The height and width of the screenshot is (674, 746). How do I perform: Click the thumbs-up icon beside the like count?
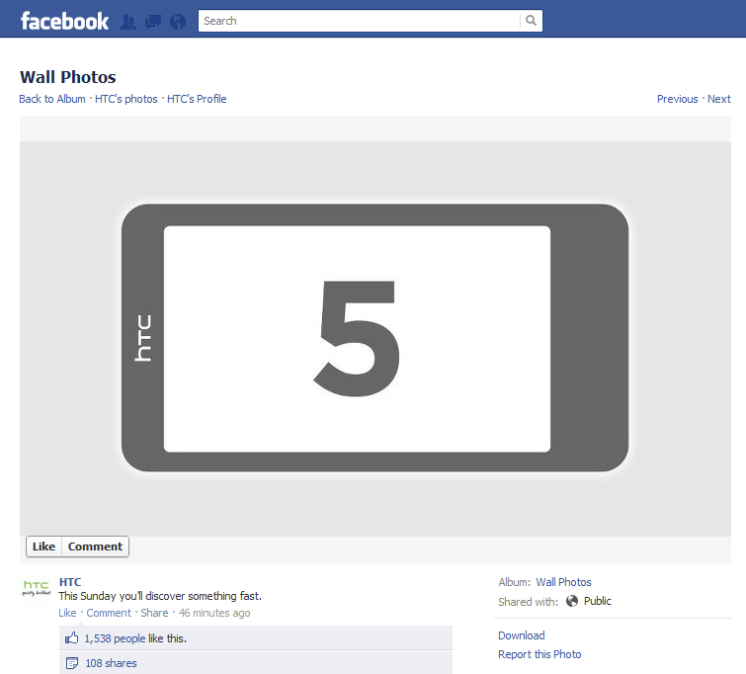pos(72,638)
